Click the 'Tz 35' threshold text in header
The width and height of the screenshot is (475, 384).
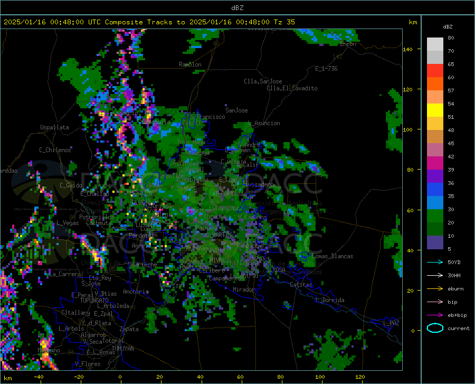[284, 22]
